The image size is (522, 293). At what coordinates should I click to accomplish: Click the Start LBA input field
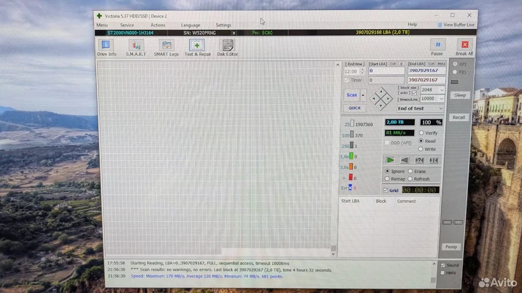(386, 70)
